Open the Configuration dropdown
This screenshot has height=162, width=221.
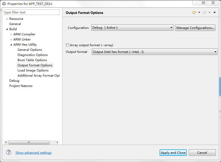tap(132, 28)
